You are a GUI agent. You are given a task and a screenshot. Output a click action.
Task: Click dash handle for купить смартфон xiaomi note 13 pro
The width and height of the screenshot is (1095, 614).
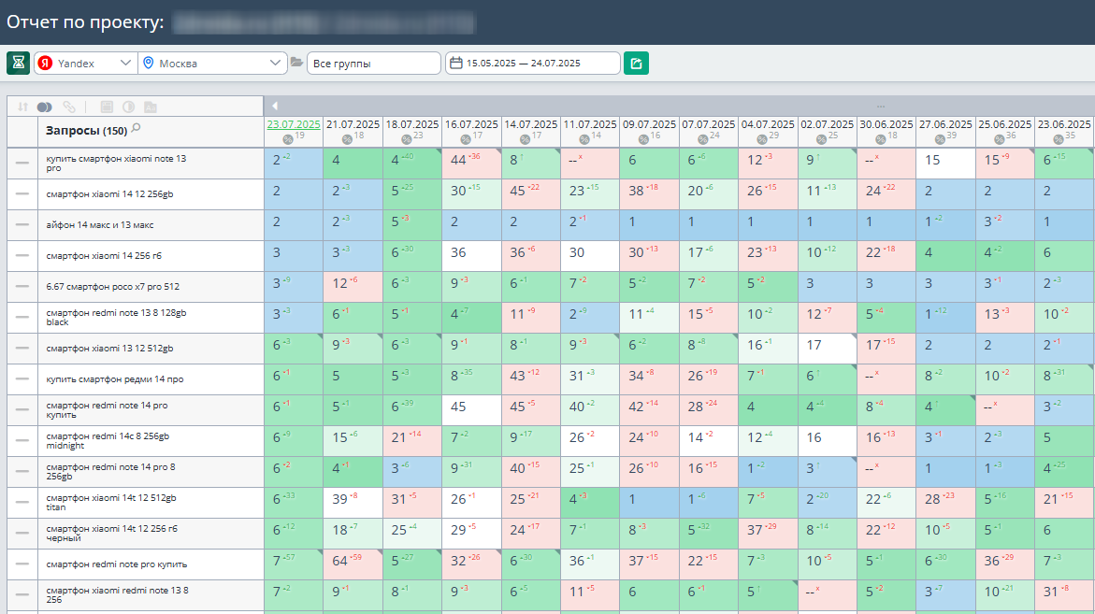pos(22,164)
